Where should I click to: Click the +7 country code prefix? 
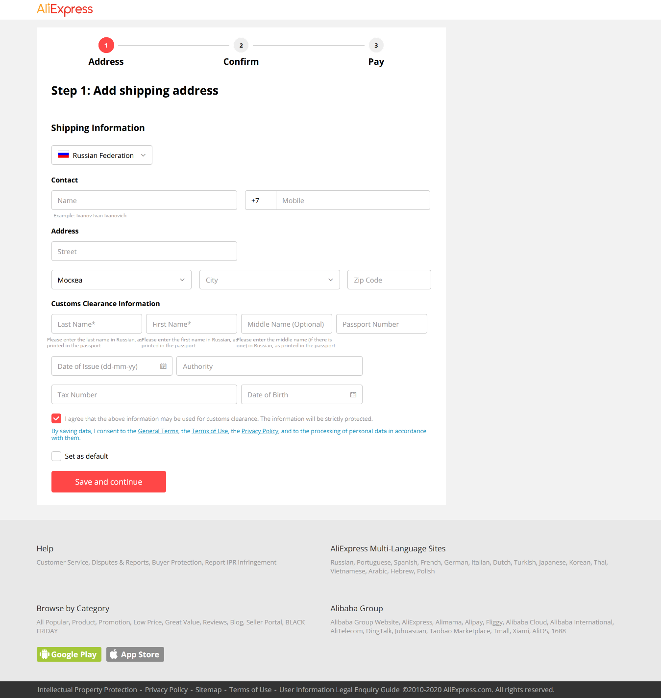tap(261, 200)
